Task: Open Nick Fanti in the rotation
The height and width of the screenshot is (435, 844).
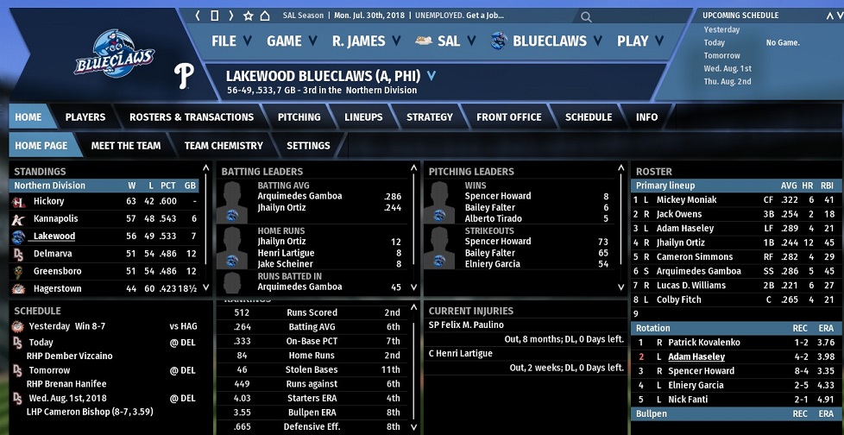Action: pos(688,400)
